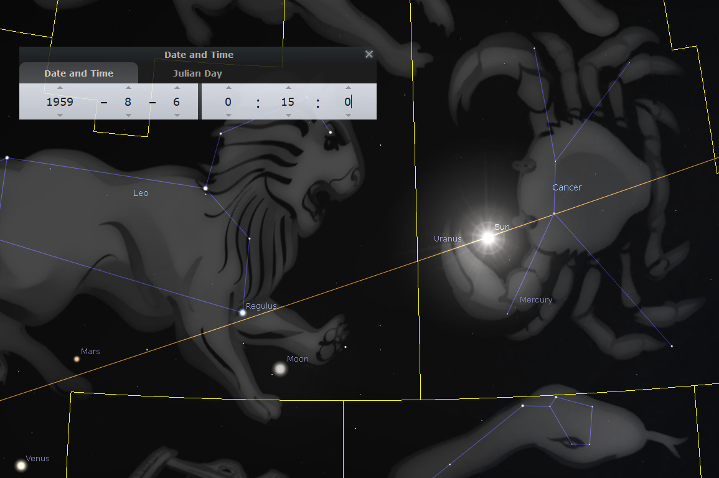Click the month field showing 8
This screenshot has width=719, height=478.
click(128, 101)
